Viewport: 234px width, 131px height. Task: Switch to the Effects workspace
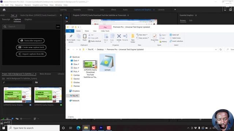pyautogui.click(x=113, y=10)
